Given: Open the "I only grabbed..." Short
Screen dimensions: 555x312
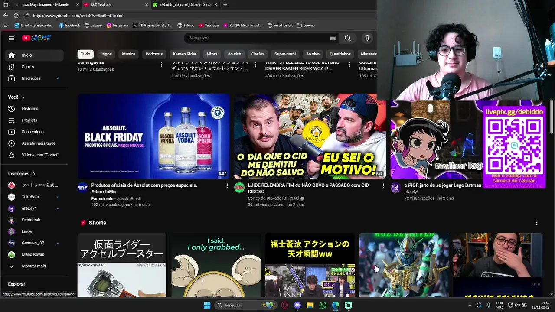Looking at the screenshot, I should pos(216,265).
